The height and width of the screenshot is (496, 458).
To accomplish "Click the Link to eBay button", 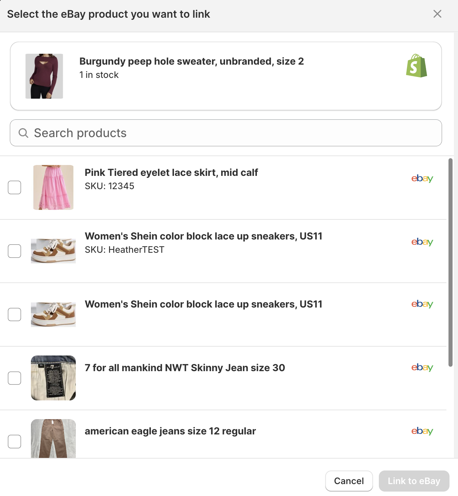I will click(x=414, y=481).
